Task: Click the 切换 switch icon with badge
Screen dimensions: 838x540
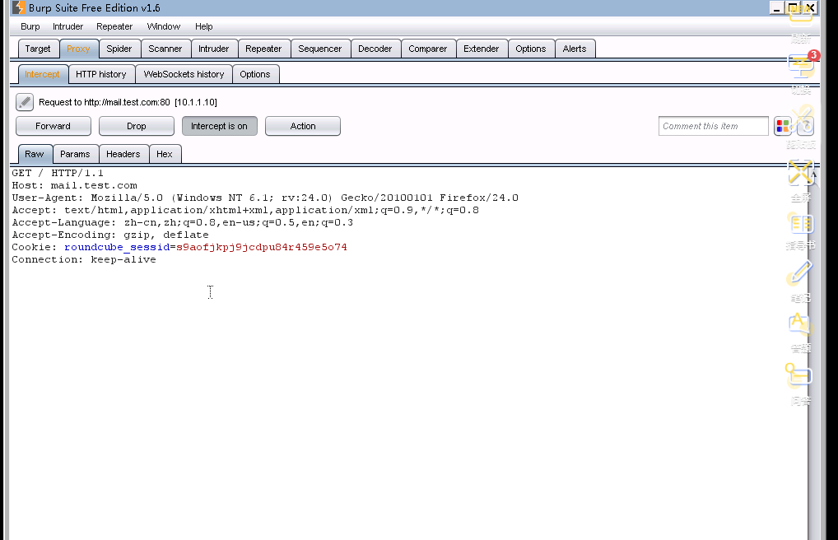Action: coord(801,67)
